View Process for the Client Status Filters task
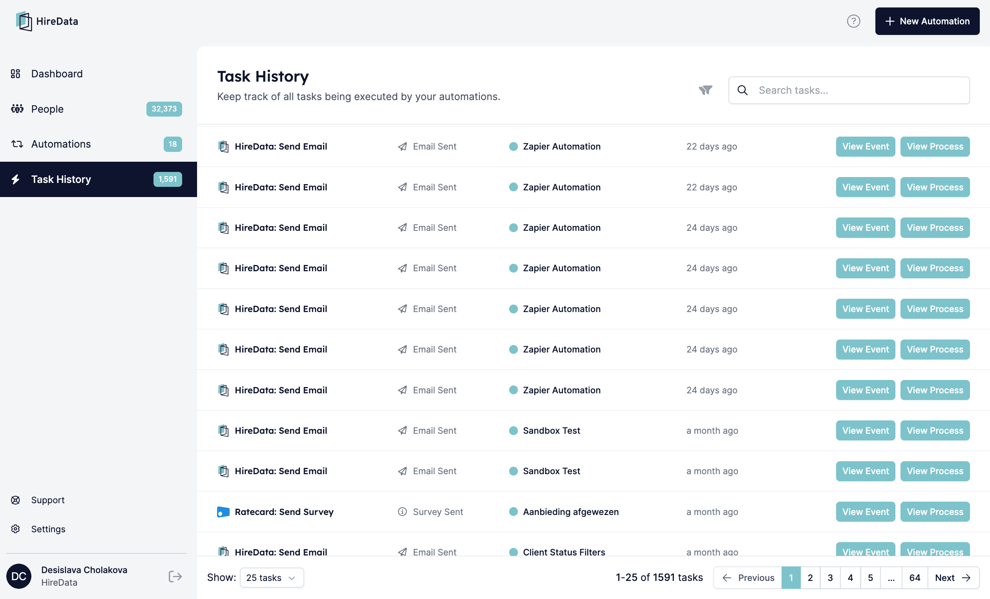Viewport: 990px width, 599px height. coord(935,550)
